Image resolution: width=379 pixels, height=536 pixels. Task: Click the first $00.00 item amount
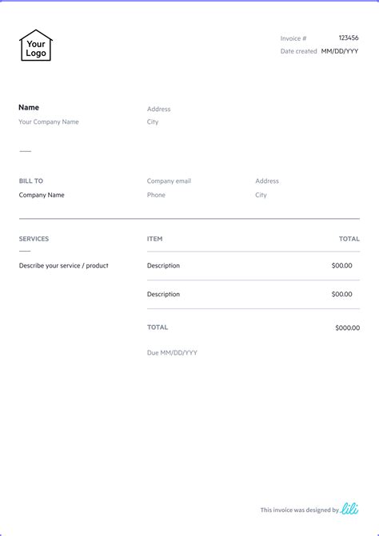point(341,266)
